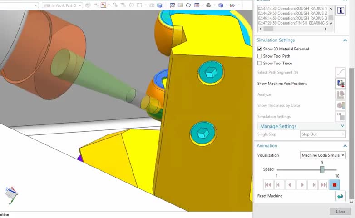The height and width of the screenshot is (218, 355).
Task: Click right arrow of Details horizontal scrollbar
Action: pyautogui.click(x=325, y=29)
